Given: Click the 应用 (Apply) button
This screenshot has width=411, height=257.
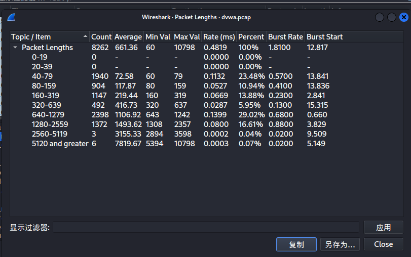Looking at the screenshot, I should coord(384,227).
